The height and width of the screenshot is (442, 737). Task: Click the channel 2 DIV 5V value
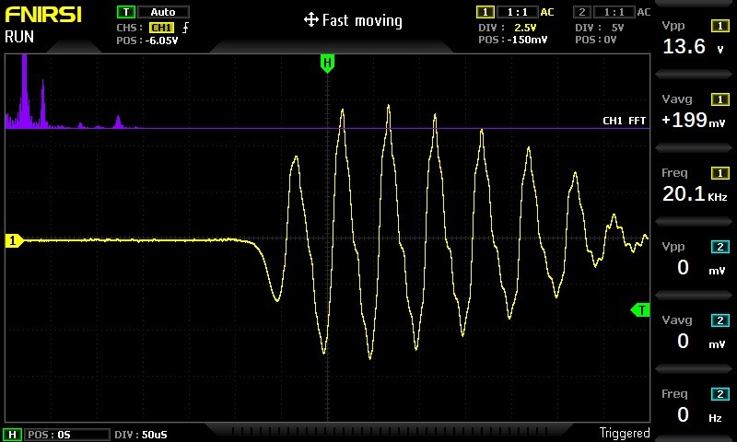click(617, 28)
